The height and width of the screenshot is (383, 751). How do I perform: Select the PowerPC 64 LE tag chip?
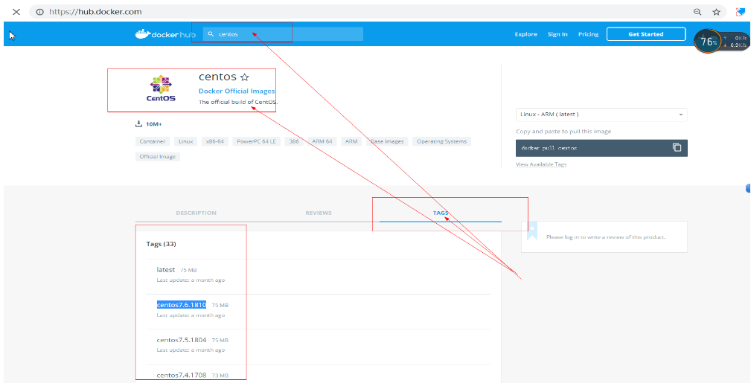(x=256, y=142)
